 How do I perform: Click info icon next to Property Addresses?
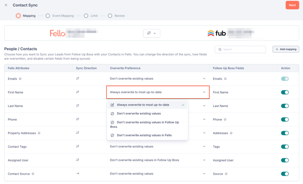39,133
